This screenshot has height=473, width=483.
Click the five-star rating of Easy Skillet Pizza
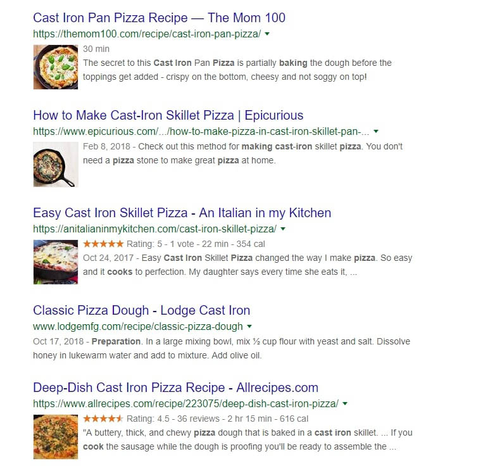point(103,244)
